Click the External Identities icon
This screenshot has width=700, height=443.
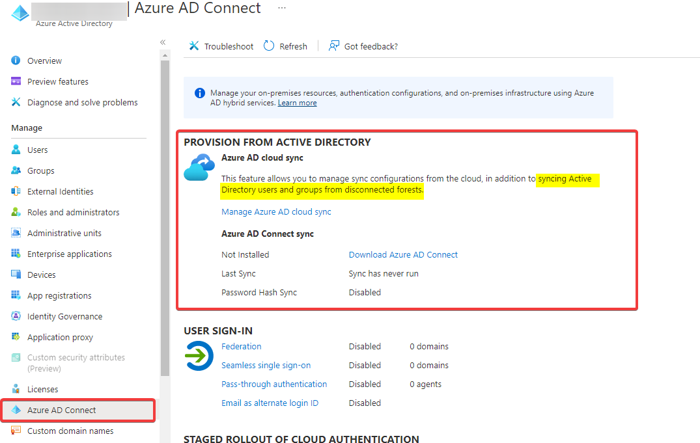click(16, 191)
